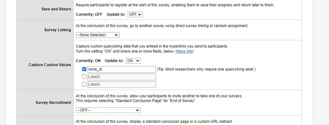Click the Survey Recruitment row heading

tap(53, 103)
